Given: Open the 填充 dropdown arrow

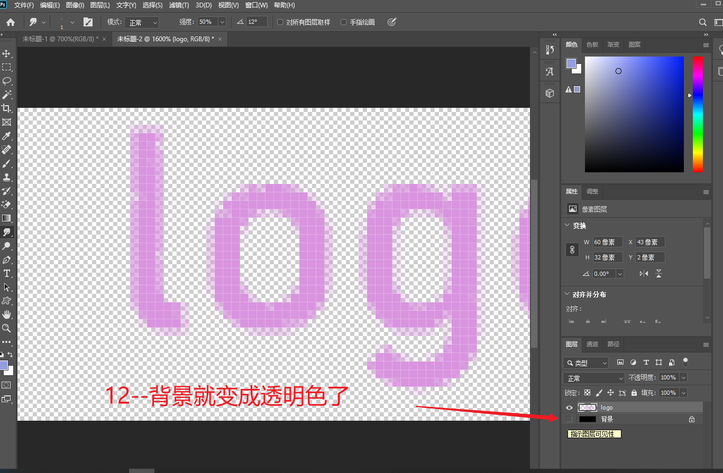Looking at the screenshot, I should click(x=683, y=393).
